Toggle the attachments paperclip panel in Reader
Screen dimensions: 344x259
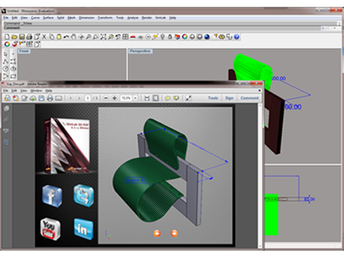coord(6,119)
